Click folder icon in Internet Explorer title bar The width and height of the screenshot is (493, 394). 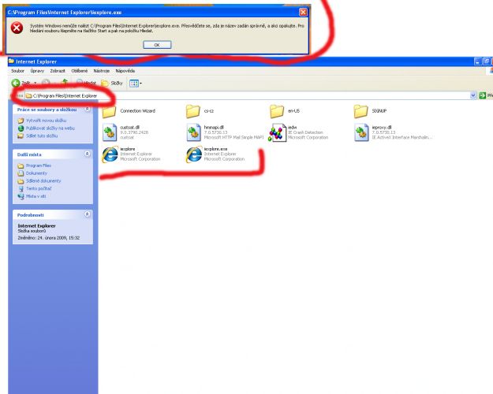pyautogui.click(x=12, y=61)
